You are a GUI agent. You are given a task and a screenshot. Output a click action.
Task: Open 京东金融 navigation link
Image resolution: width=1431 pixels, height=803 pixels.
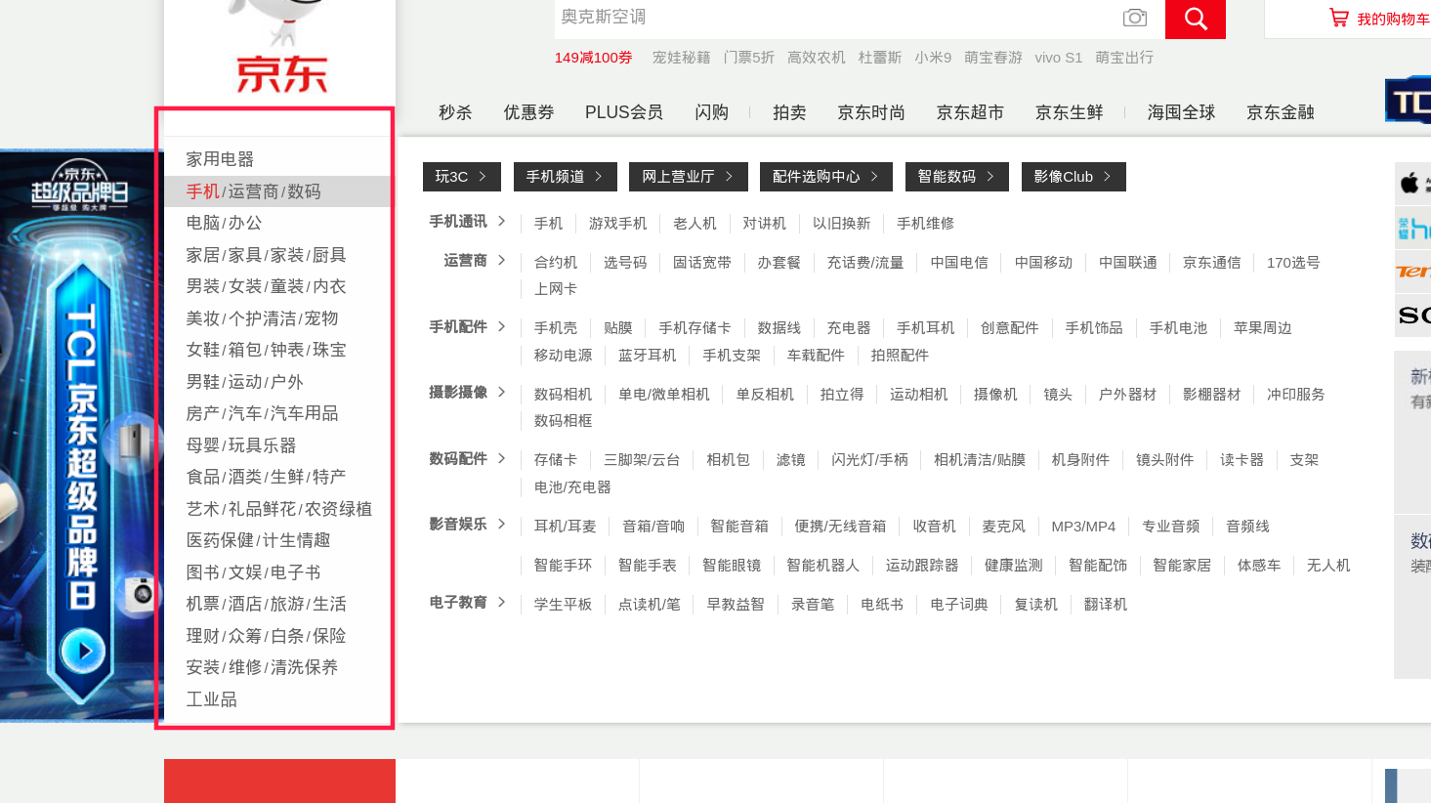click(x=1280, y=112)
